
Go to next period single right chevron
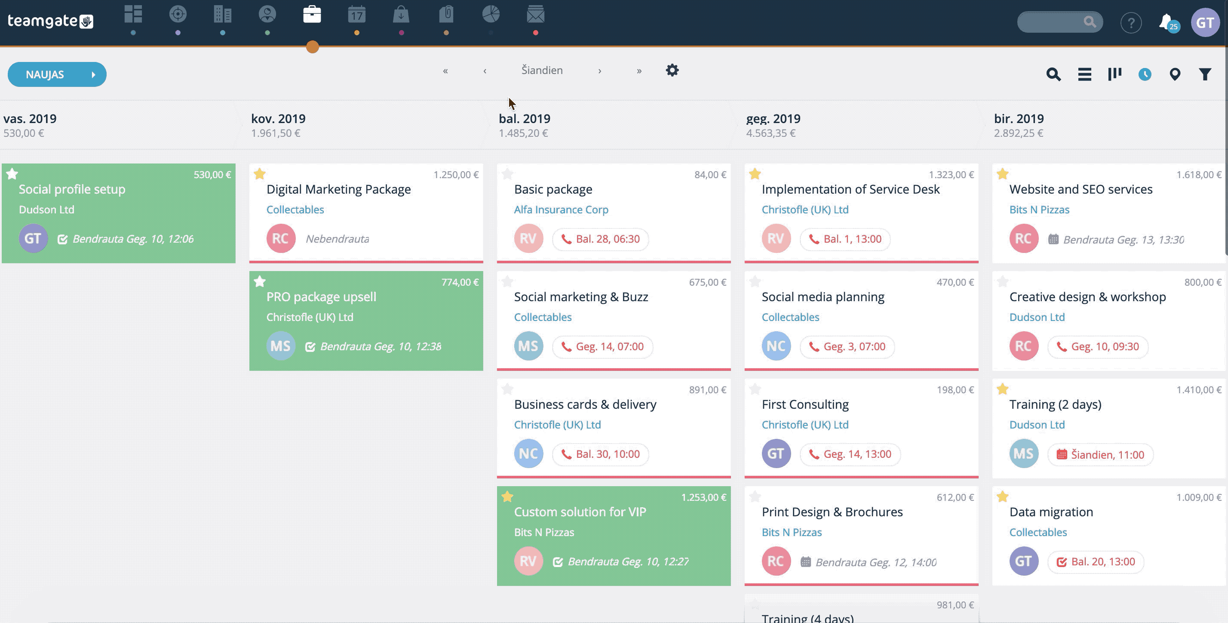[x=600, y=71]
